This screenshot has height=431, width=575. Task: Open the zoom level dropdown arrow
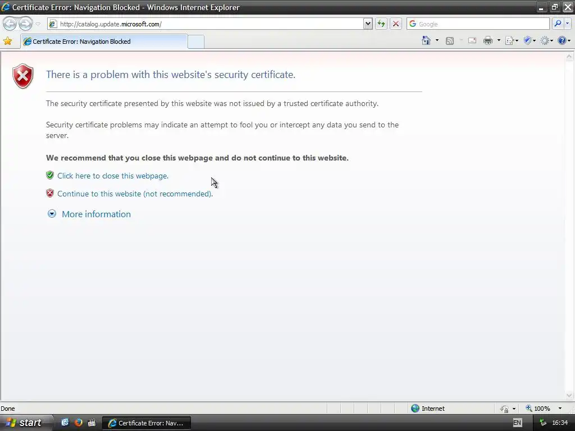tap(560, 409)
